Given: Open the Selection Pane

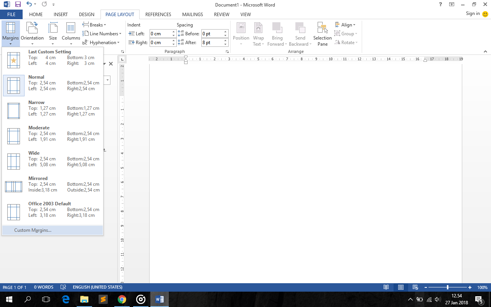Looking at the screenshot, I should coord(323,34).
